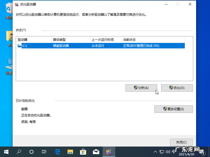Click the Task View icon

pos(44,152)
